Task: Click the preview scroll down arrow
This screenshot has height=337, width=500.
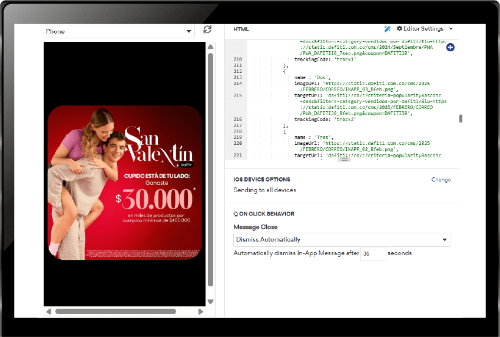Action: pos(210,302)
